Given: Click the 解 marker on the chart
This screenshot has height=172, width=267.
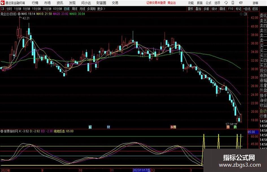Looking at the screenshot, I should coord(90,127).
